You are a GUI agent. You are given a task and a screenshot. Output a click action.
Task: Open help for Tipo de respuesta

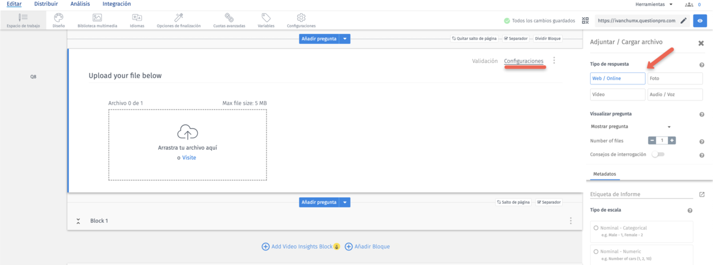tap(702, 65)
